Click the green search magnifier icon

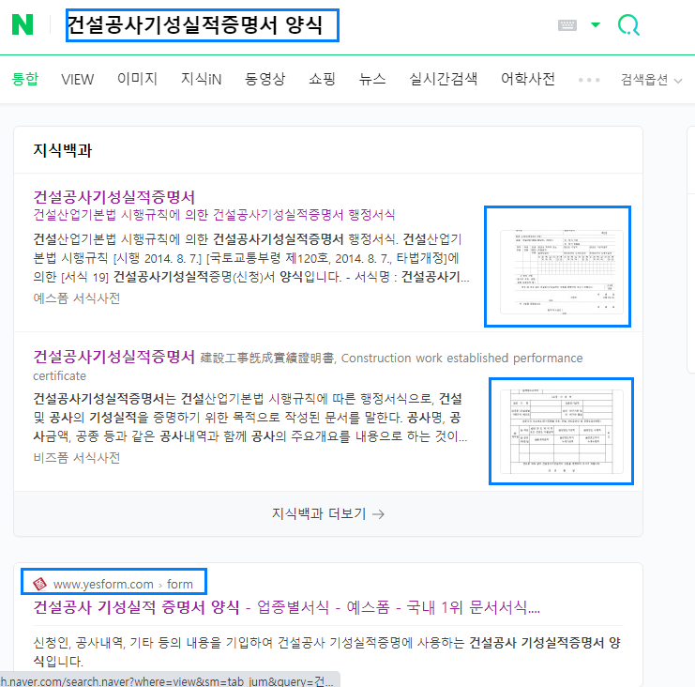pos(628,24)
